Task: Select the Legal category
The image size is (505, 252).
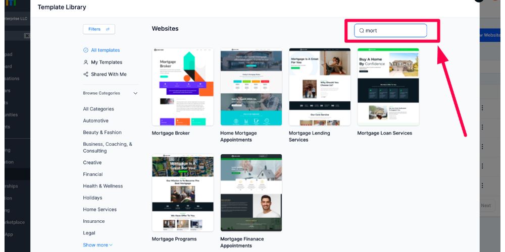Action: tap(89, 233)
